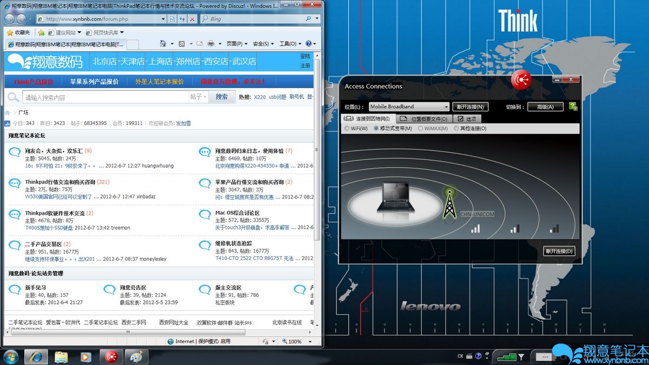The width and height of the screenshot is (649, 365).
Task: Click inside forum search box 请输入搜索内容
Action: point(105,97)
